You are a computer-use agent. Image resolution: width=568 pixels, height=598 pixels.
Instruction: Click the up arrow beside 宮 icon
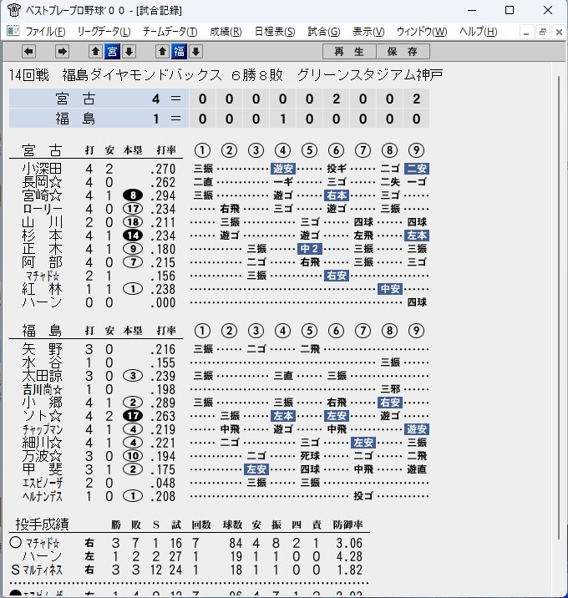[95, 52]
